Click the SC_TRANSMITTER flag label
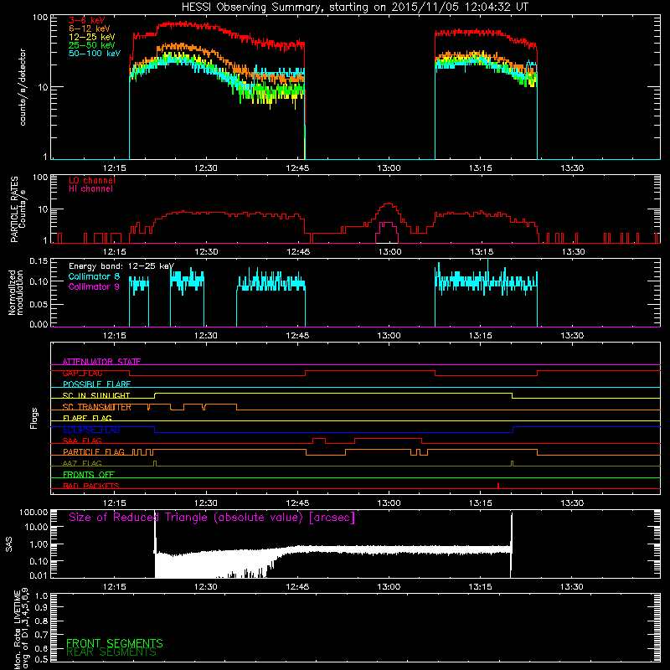 pos(96,407)
